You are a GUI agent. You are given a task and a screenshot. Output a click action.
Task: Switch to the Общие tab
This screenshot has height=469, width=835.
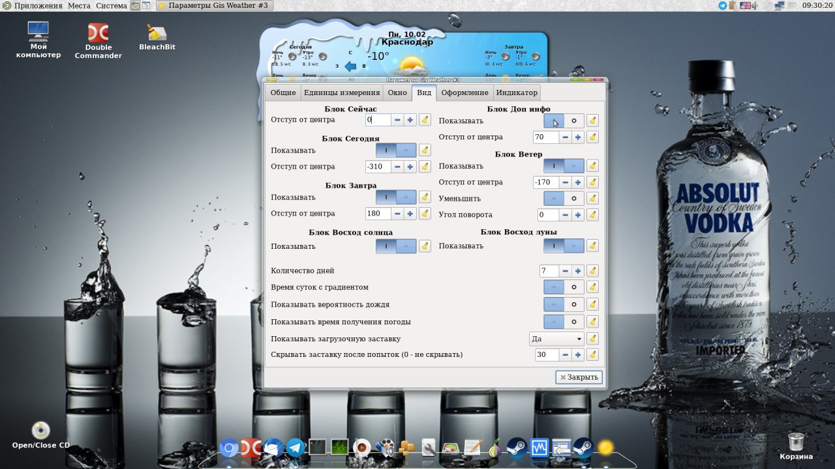283,92
